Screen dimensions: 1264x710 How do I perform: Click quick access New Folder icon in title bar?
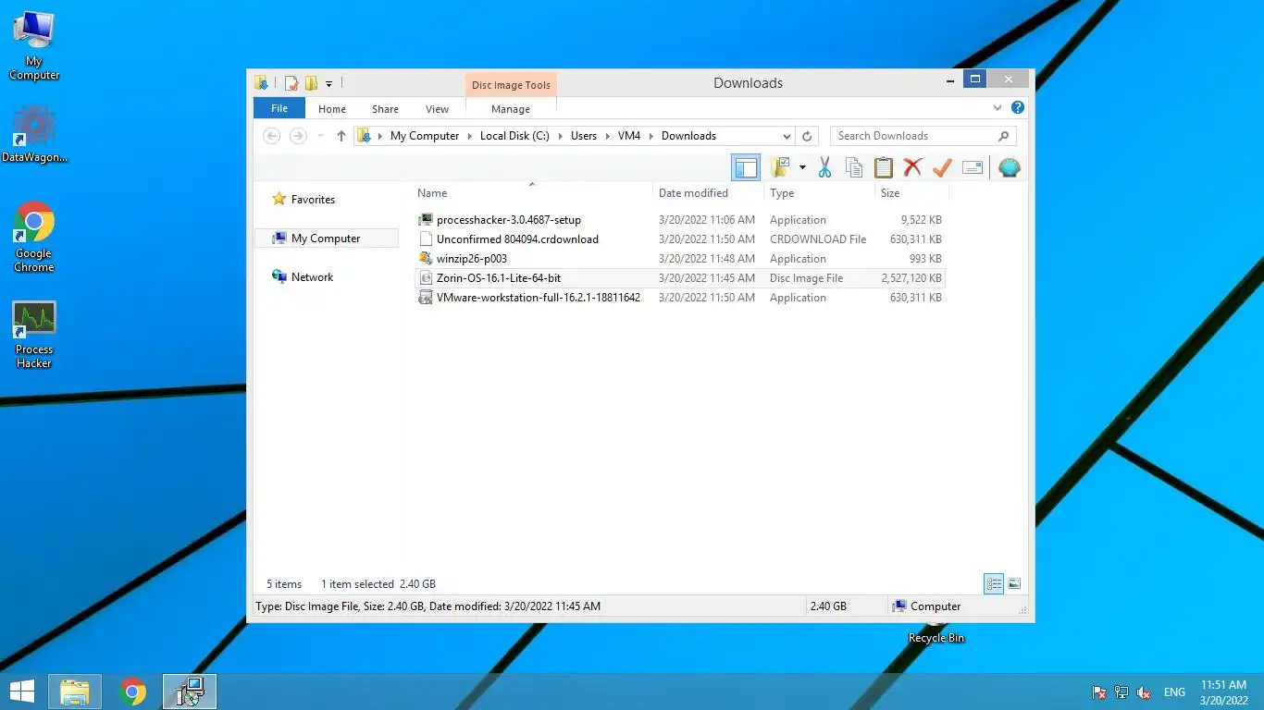click(x=311, y=83)
